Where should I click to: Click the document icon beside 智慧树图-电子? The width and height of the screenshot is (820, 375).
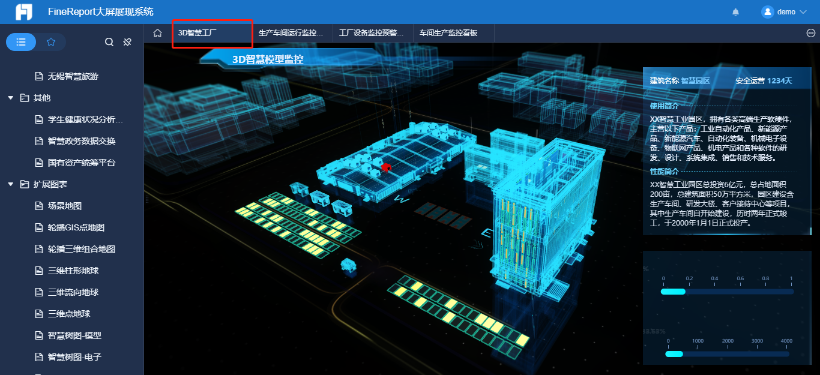(x=39, y=357)
